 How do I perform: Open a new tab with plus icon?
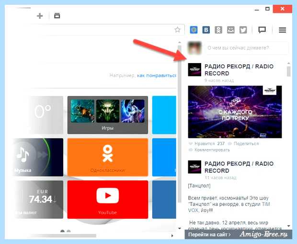click(x=40, y=16)
